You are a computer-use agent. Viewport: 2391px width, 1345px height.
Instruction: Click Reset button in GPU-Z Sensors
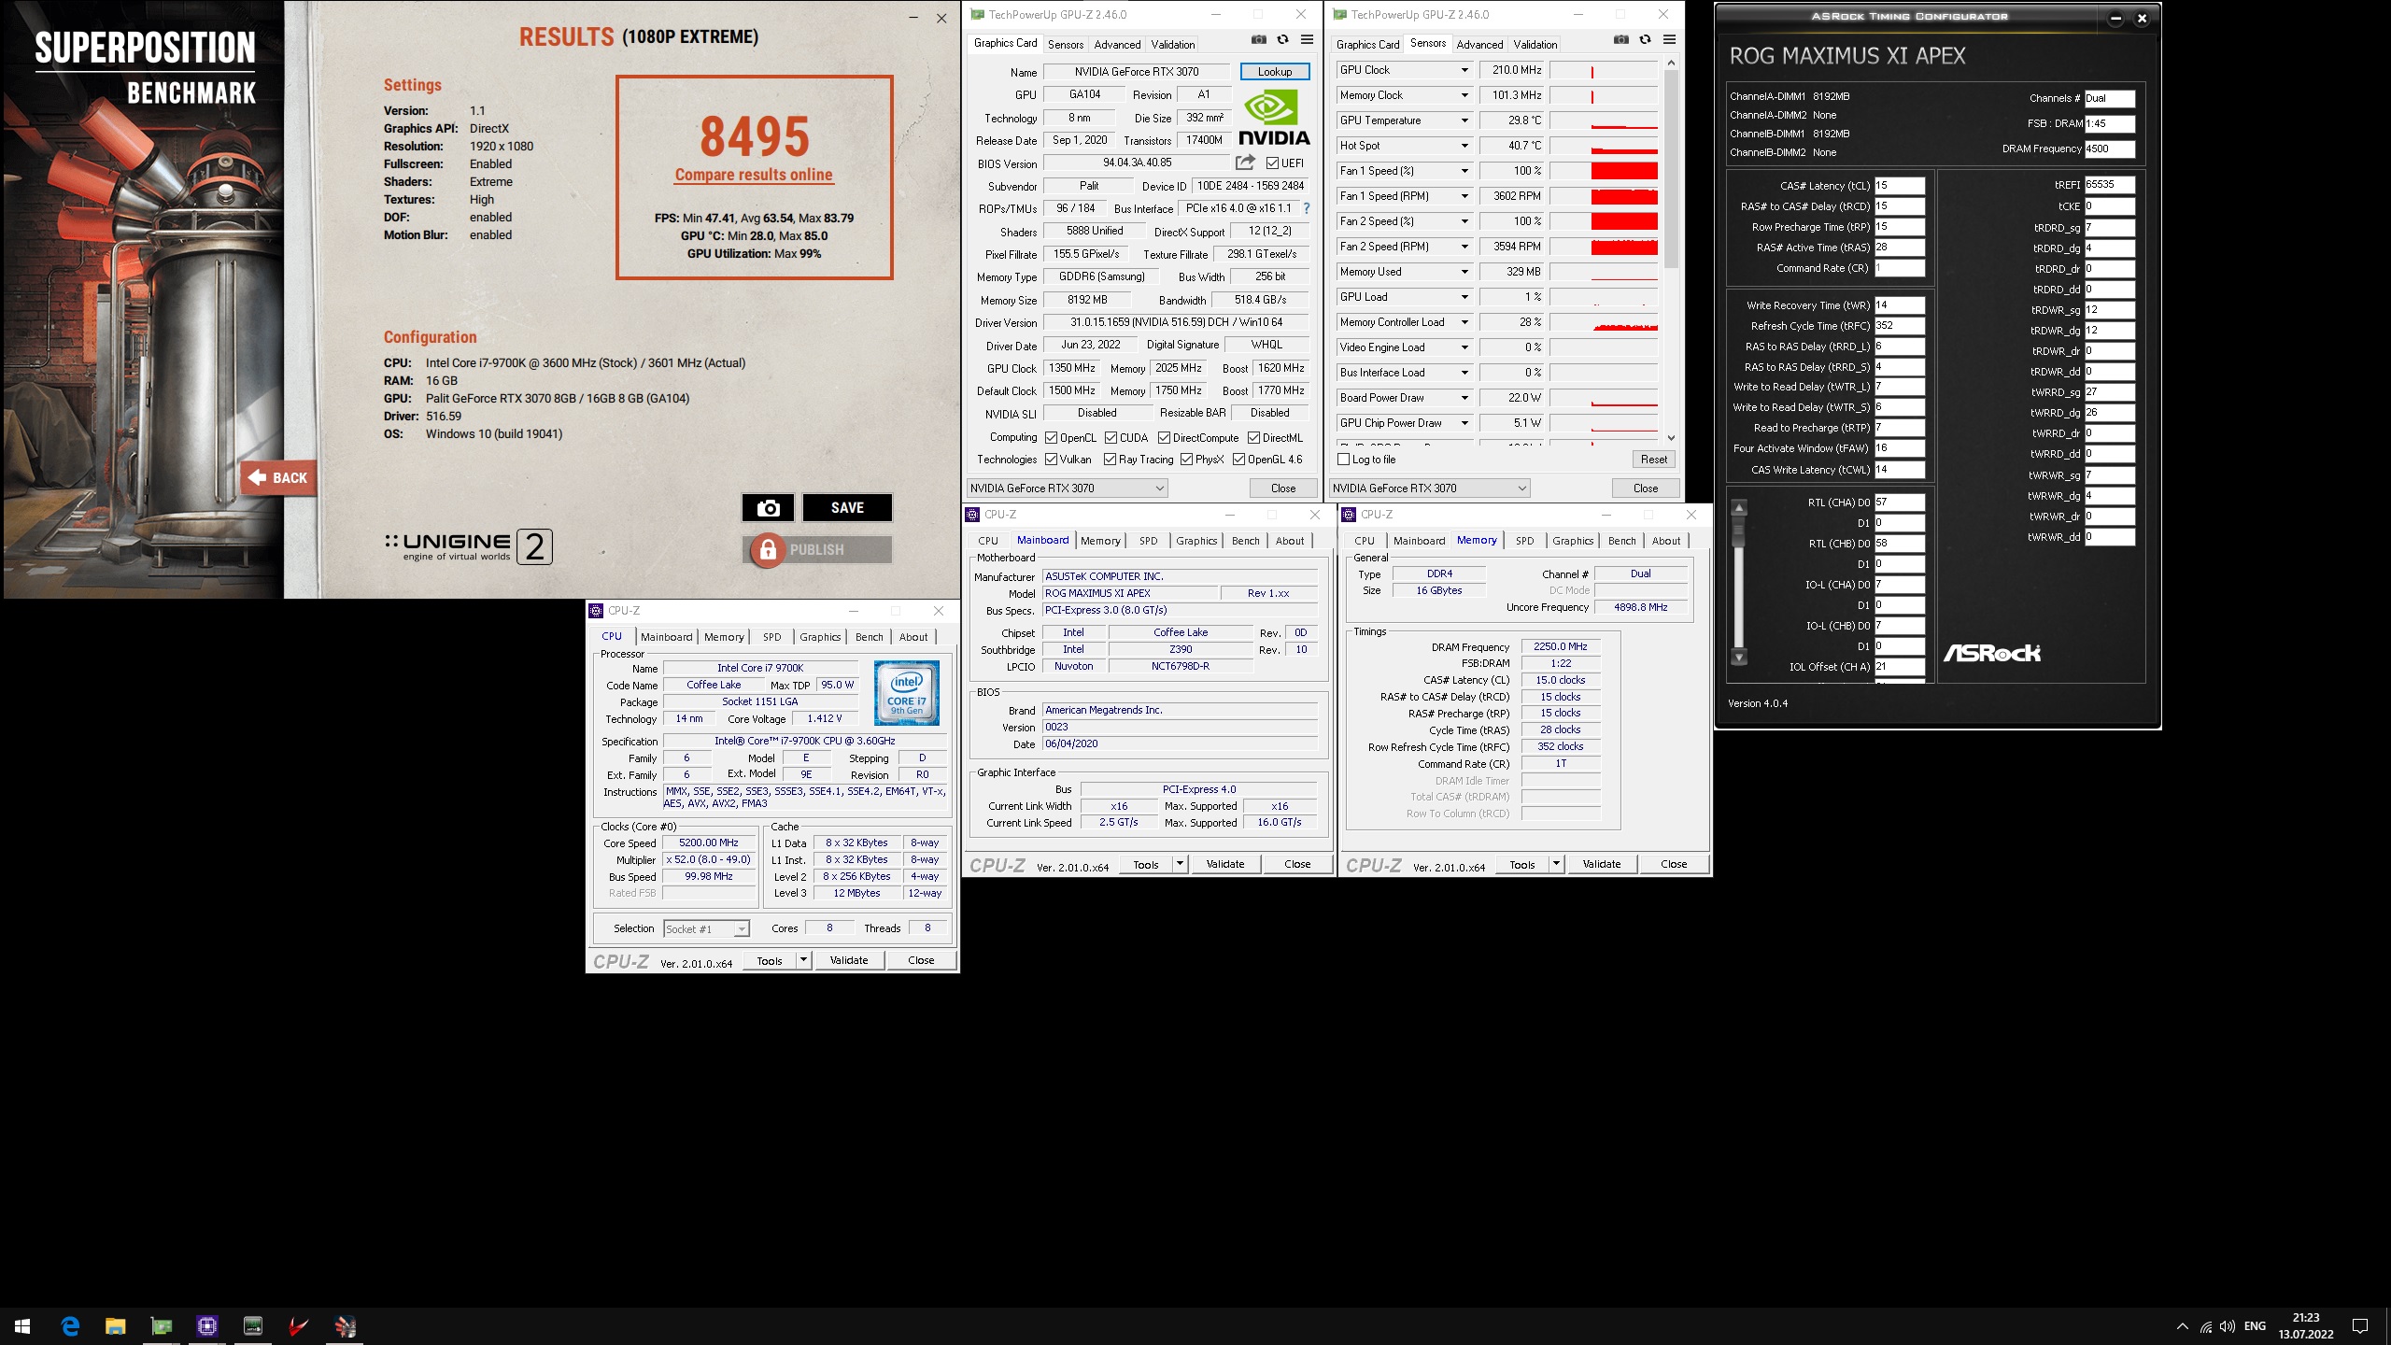pos(1653,460)
